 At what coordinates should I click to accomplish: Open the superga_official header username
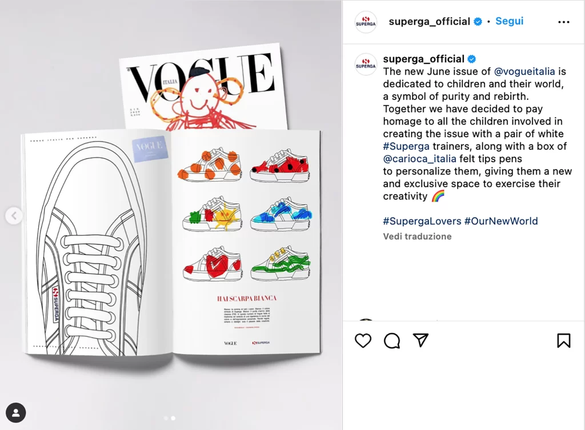430,21
